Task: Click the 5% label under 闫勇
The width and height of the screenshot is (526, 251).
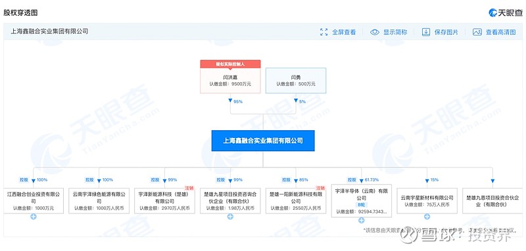Action: [x=302, y=101]
